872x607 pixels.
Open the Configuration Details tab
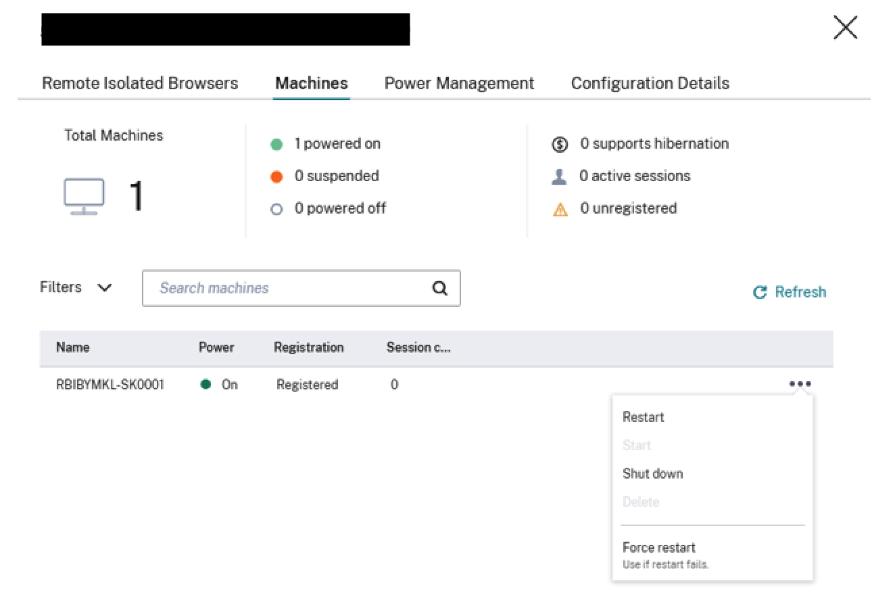[650, 83]
